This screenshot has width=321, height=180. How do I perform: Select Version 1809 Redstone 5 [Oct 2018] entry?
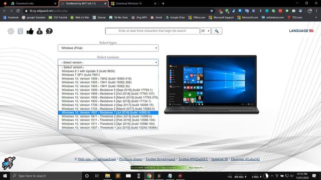tap(108, 93)
